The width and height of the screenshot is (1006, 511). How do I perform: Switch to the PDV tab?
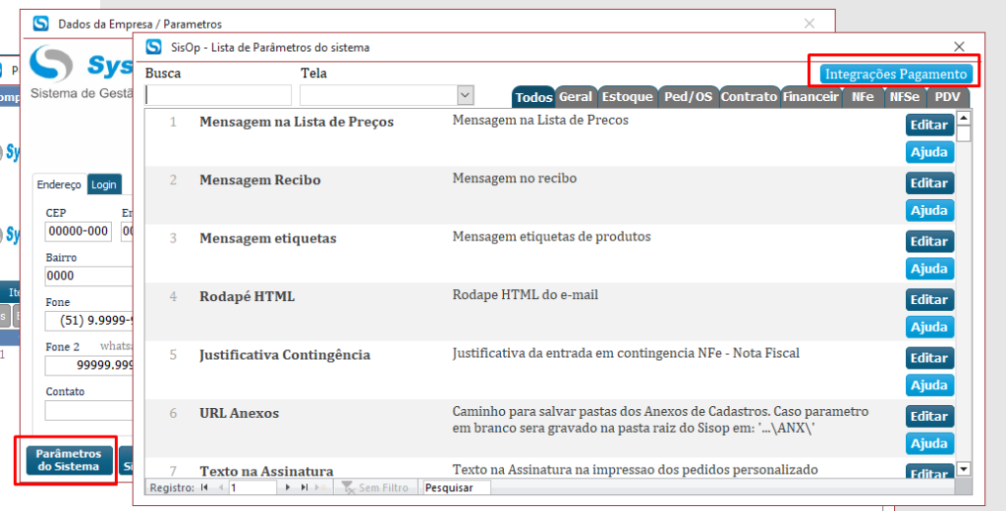click(947, 97)
